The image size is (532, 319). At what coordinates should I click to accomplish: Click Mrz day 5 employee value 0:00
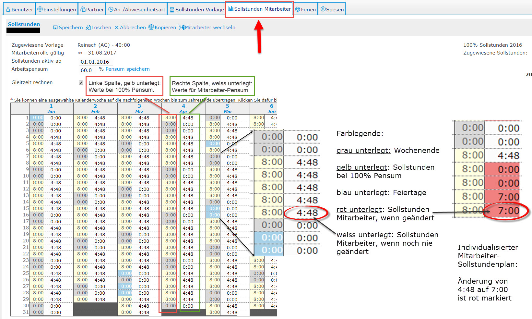[144, 144]
